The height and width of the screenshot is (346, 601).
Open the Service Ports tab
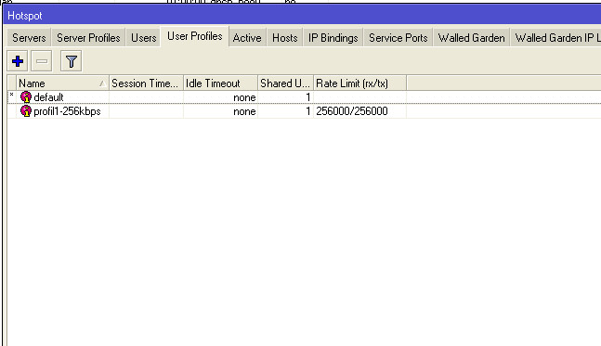pos(398,38)
